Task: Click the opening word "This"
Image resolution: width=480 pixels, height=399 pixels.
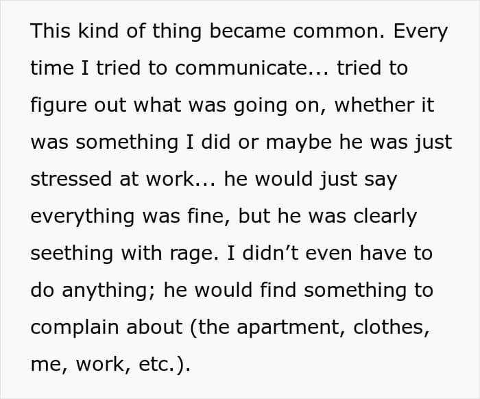Action: [x=51, y=32]
